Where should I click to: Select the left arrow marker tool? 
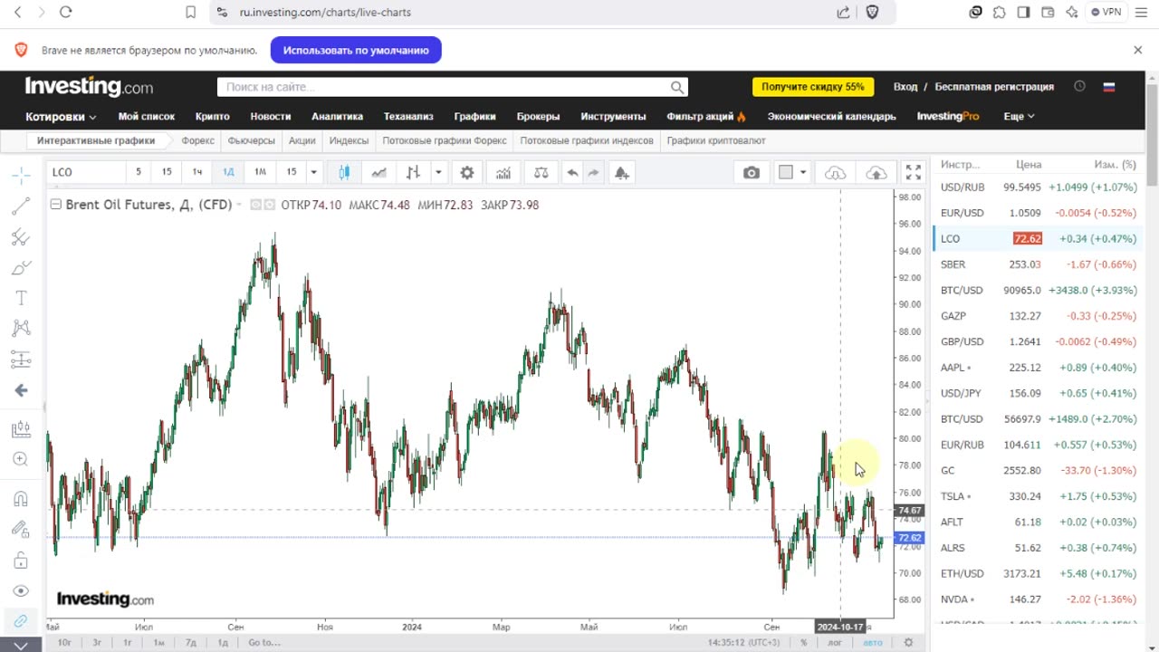pos(21,390)
